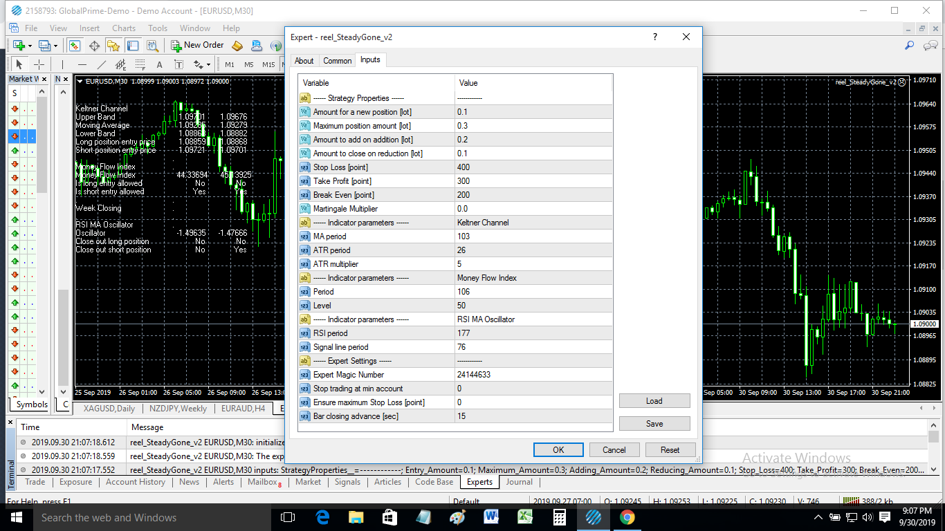Click the green signals broadcast icon

tap(276, 46)
